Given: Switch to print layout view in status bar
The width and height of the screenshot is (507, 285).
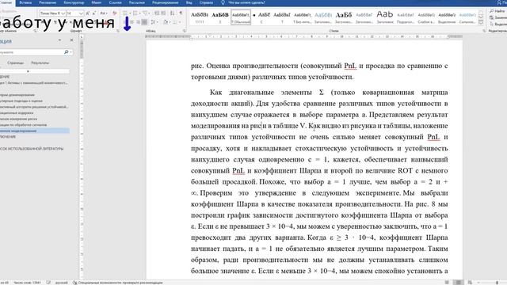Looking at the screenshot, I should 458,283.
